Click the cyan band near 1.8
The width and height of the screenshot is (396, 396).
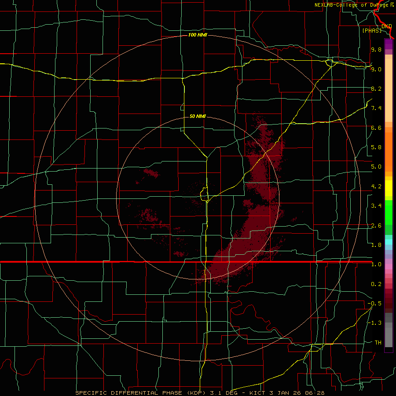pyautogui.click(x=389, y=242)
